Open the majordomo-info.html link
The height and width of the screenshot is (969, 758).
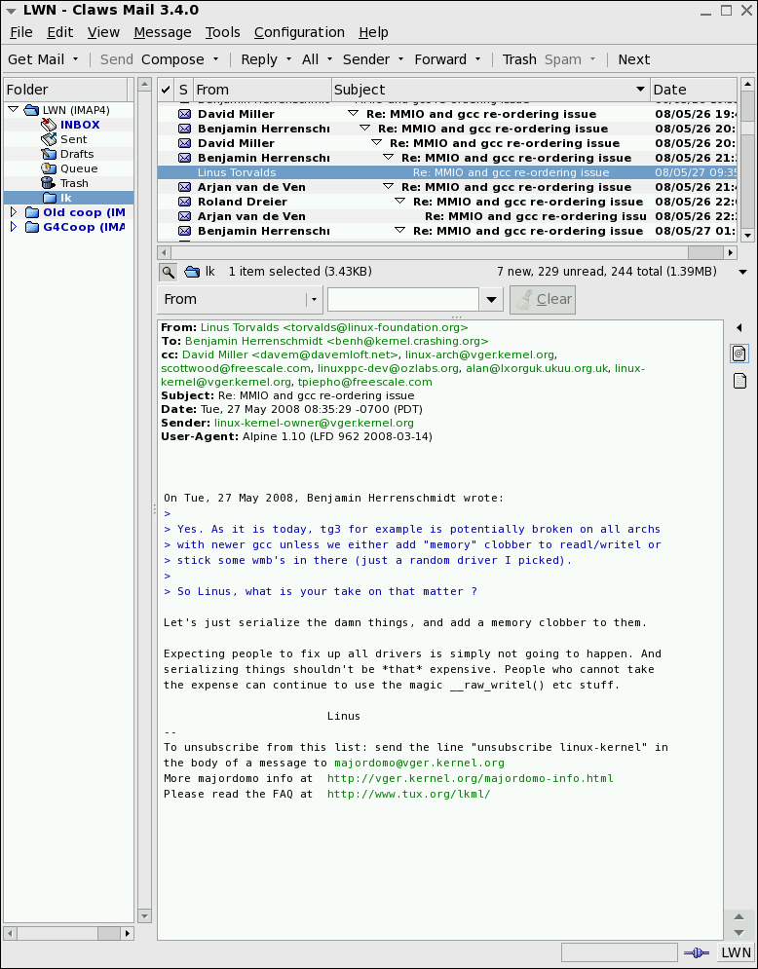tap(470, 778)
